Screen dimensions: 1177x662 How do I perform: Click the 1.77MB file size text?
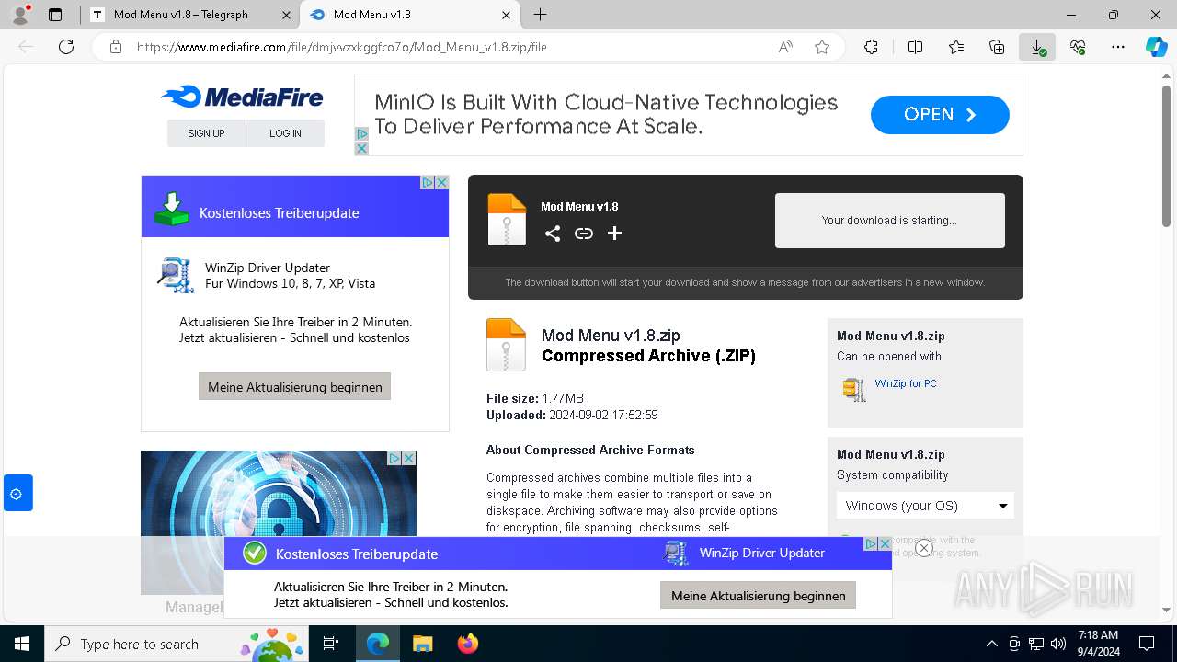563,398
